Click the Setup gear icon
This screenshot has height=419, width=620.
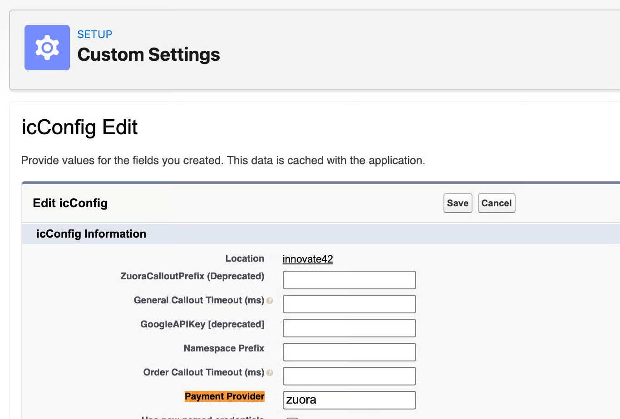tap(47, 48)
